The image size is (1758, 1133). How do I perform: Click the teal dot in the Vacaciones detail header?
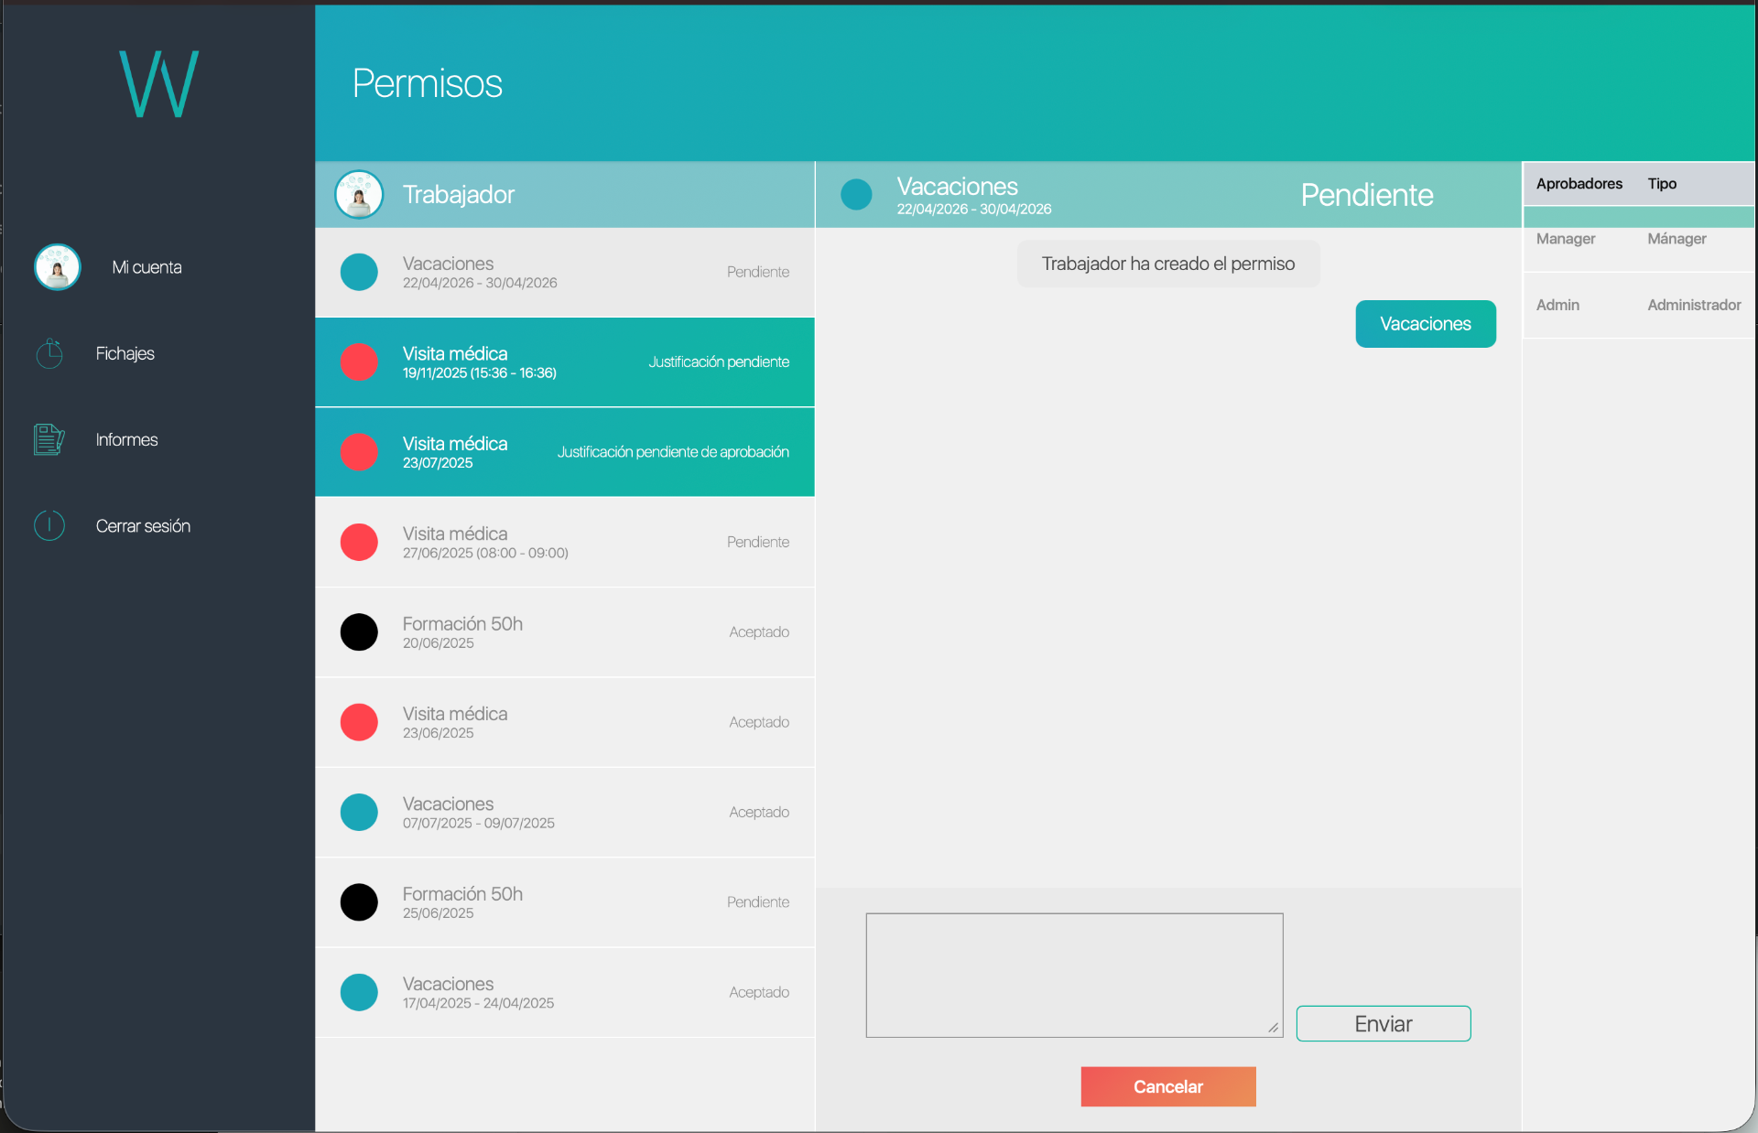point(856,195)
